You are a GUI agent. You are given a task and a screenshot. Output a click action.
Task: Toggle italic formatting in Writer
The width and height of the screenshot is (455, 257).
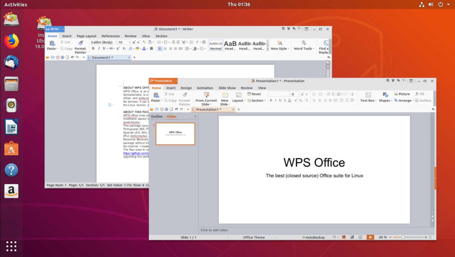(x=99, y=49)
